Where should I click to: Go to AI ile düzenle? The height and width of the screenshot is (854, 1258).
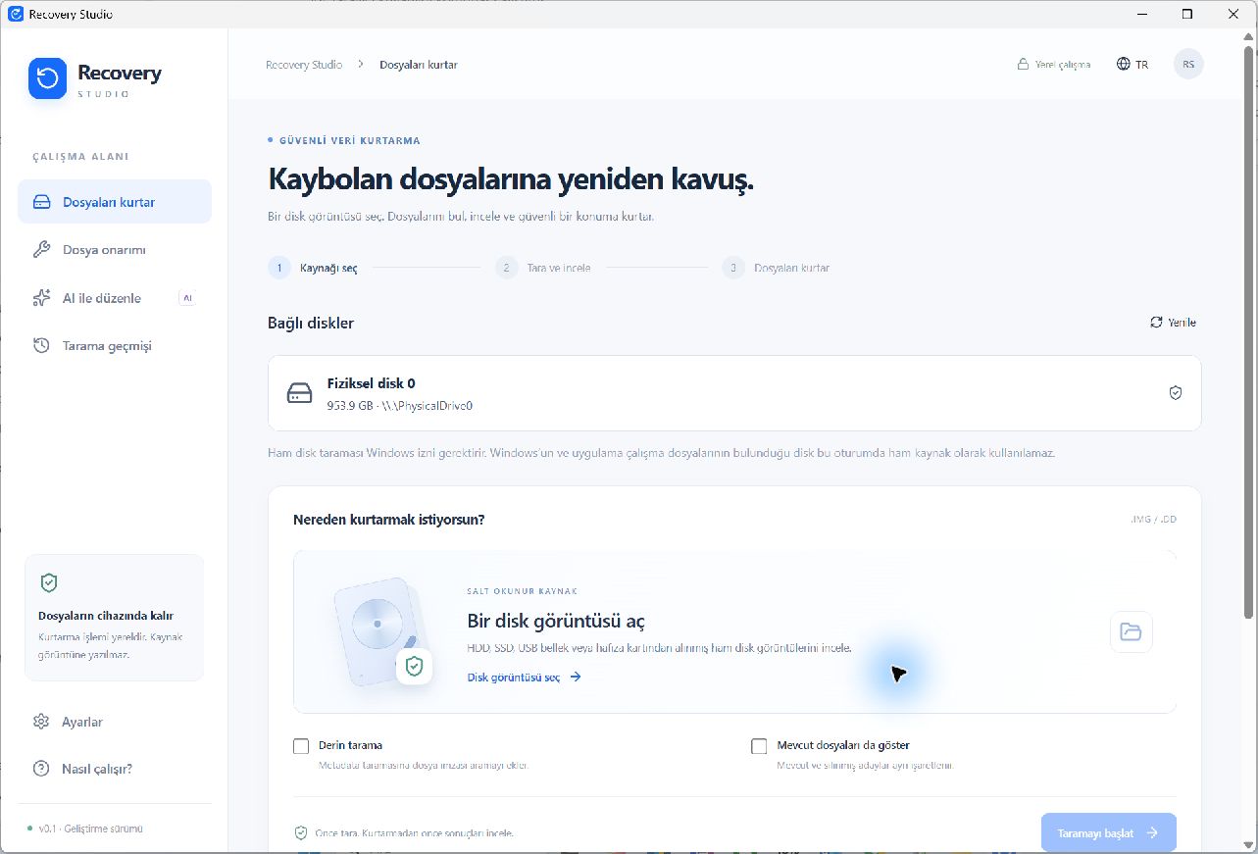click(115, 298)
